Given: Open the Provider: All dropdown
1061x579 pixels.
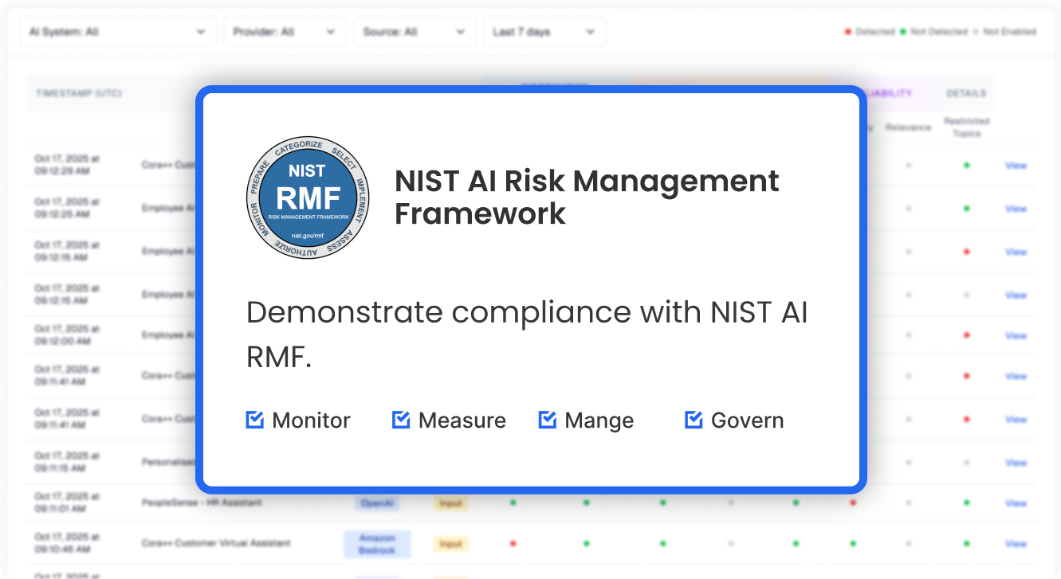Looking at the screenshot, I should [x=285, y=32].
